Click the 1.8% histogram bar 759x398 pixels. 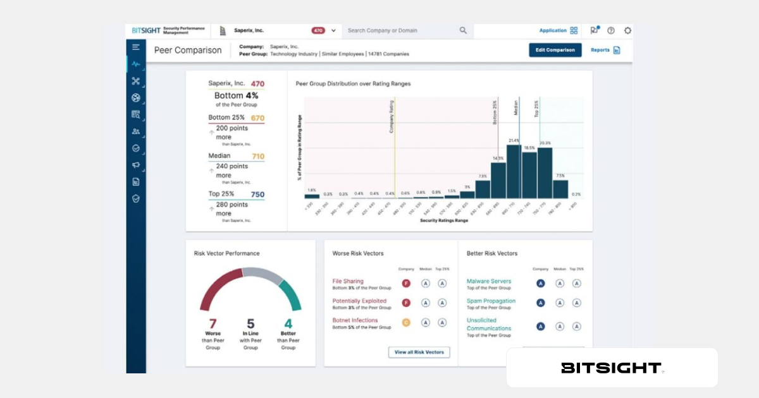pyautogui.click(x=312, y=196)
